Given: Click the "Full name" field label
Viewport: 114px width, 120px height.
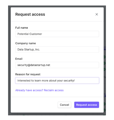Looking at the screenshot, I should tap(22, 28).
